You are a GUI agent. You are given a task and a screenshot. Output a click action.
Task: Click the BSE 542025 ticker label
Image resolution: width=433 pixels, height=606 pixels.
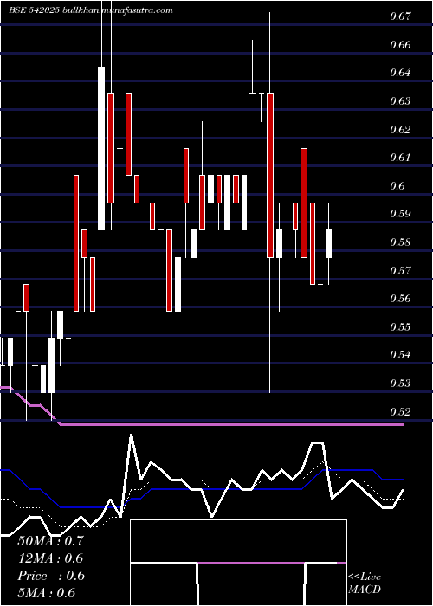(x=35, y=10)
